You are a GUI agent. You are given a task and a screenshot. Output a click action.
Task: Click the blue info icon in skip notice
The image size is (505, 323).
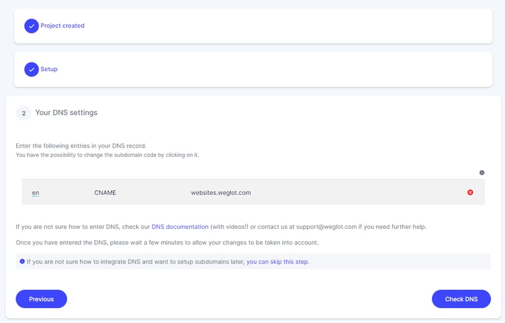pyautogui.click(x=22, y=261)
